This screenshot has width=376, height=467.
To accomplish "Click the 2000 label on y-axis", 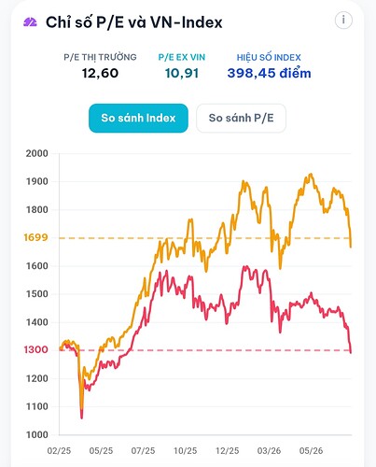I will tap(37, 153).
